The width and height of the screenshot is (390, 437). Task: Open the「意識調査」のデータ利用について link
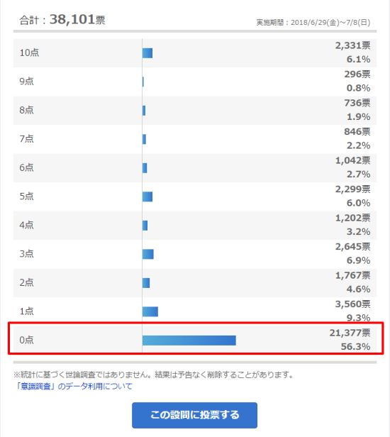pyautogui.click(x=74, y=386)
